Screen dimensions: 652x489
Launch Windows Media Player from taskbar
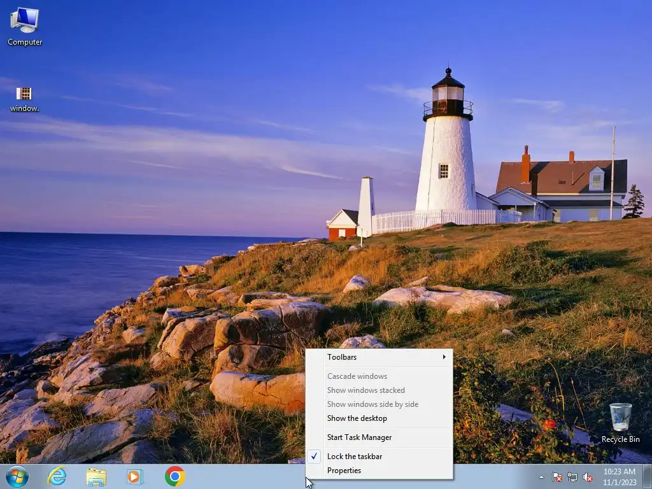click(135, 477)
